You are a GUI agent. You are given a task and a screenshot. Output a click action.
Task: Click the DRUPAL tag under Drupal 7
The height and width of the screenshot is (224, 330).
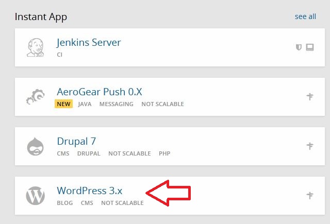click(x=89, y=153)
